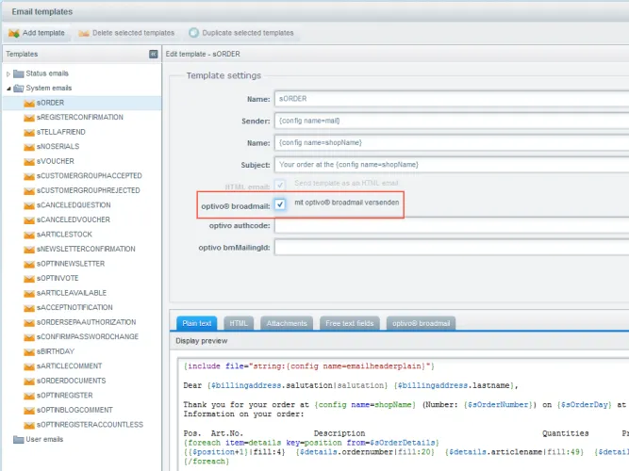Click the sNEWSLETTERCONFIRMATION envelope icon
629x471 pixels.
(29, 250)
